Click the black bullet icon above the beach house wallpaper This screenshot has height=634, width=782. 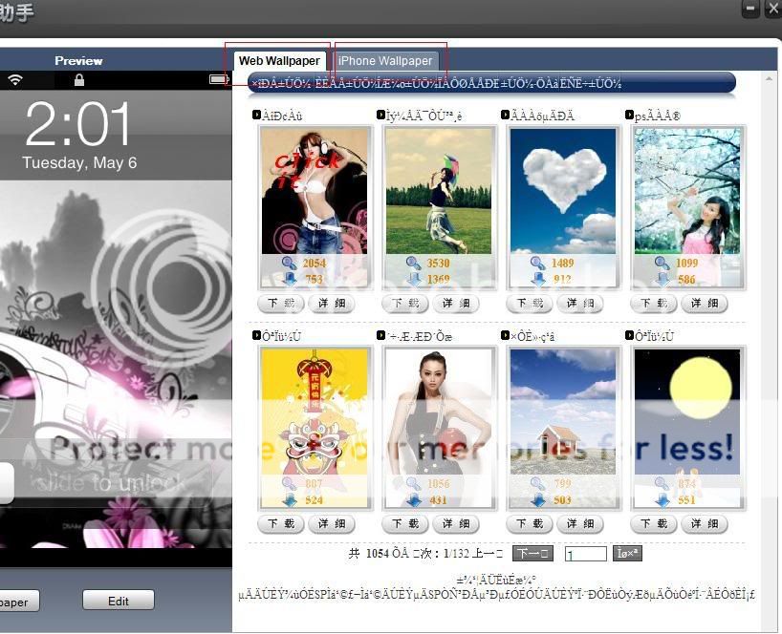point(505,335)
